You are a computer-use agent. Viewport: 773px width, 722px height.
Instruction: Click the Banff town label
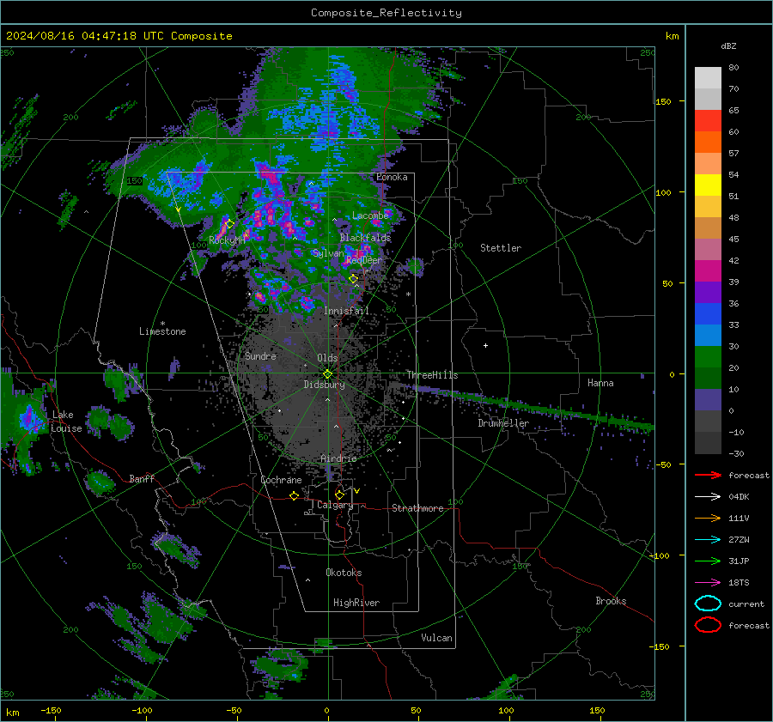142,479
